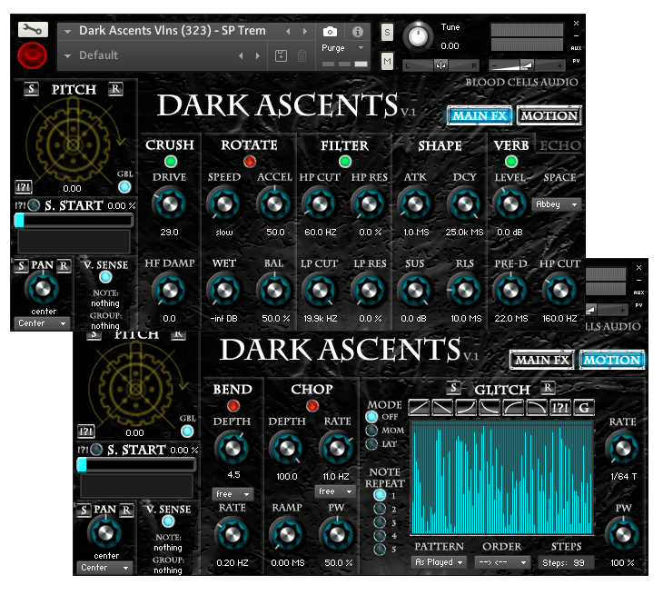Toggle V. SENSE light in Main FX window
Viewport: 663px width, 595px height.
click(x=105, y=277)
